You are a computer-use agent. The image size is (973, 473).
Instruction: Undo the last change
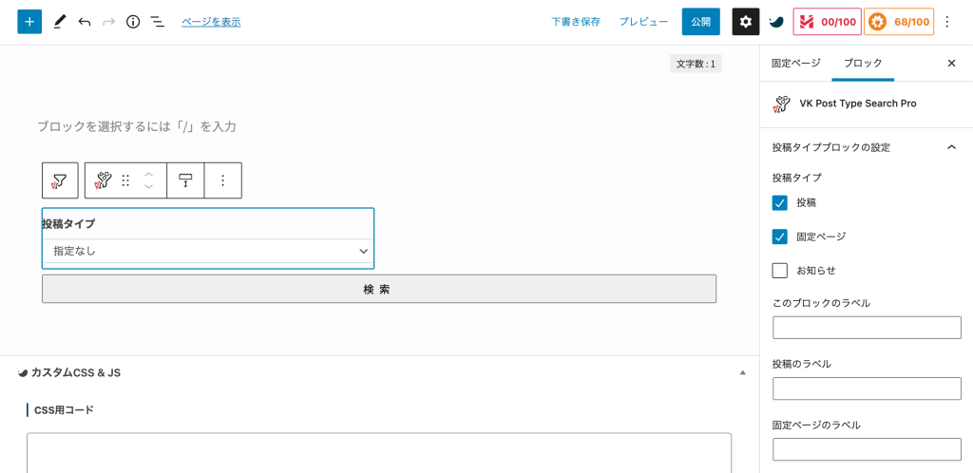[x=85, y=22]
